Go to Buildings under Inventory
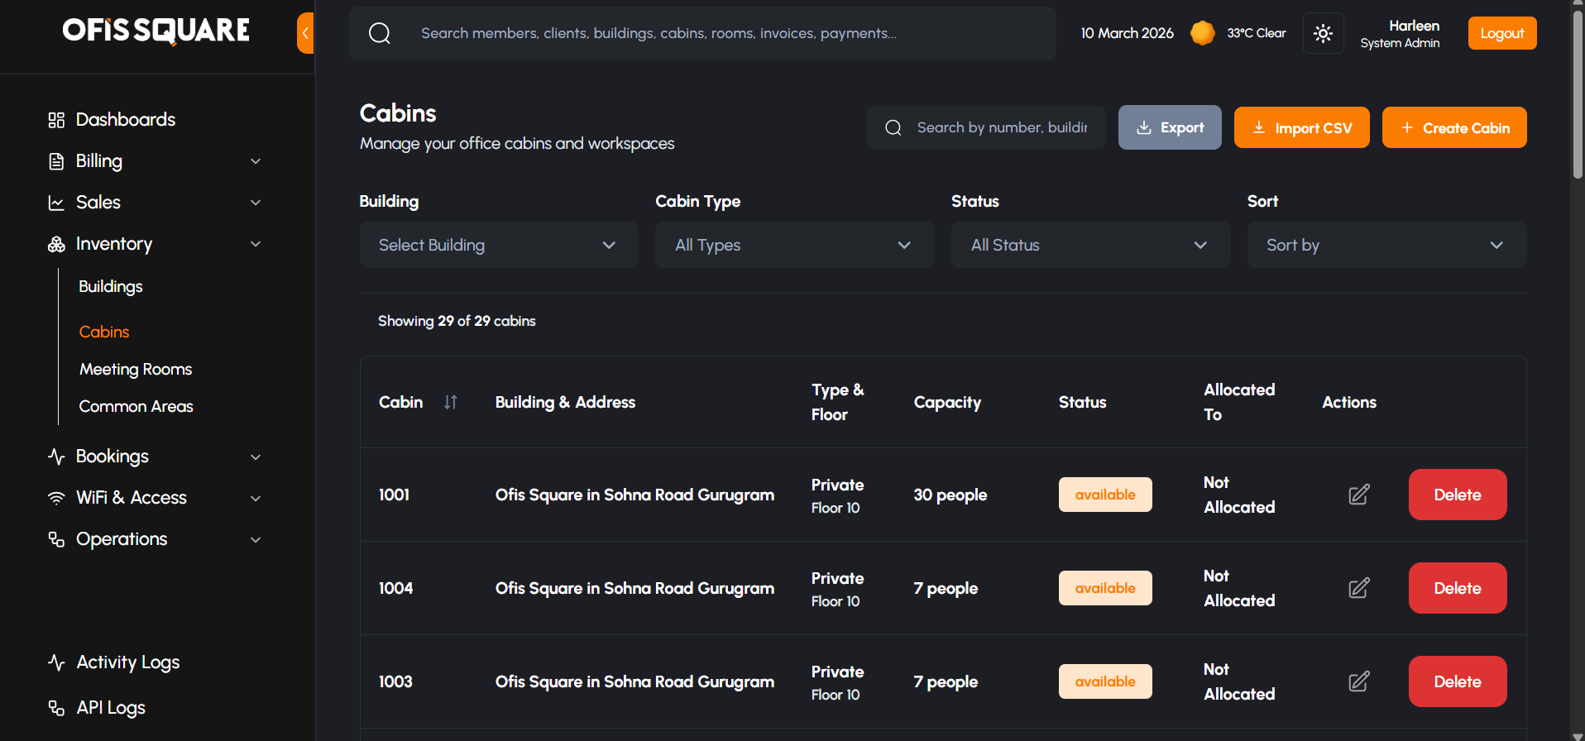The image size is (1585, 741). pyautogui.click(x=111, y=286)
